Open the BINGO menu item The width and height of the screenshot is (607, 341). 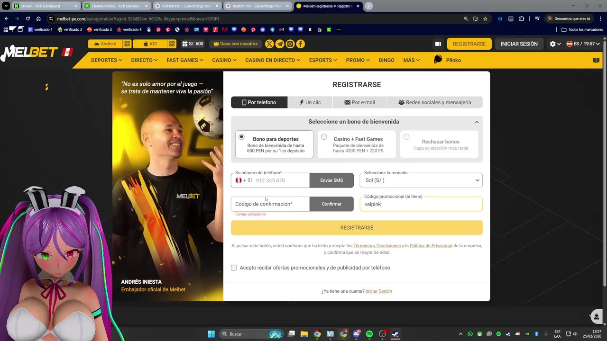click(x=386, y=60)
